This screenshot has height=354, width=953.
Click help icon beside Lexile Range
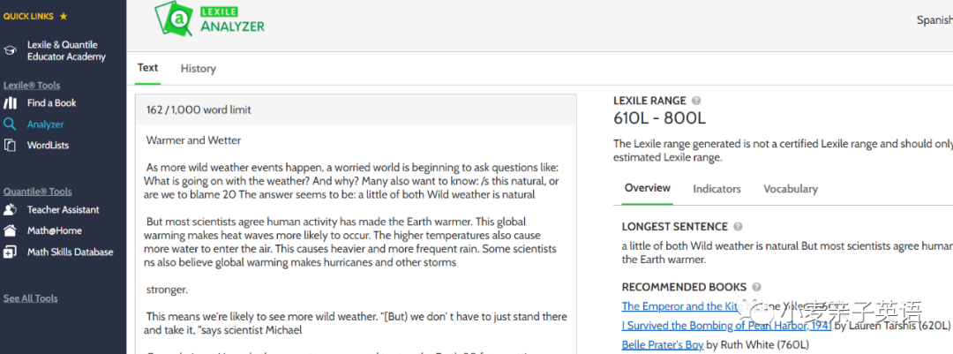pyautogui.click(x=696, y=101)
